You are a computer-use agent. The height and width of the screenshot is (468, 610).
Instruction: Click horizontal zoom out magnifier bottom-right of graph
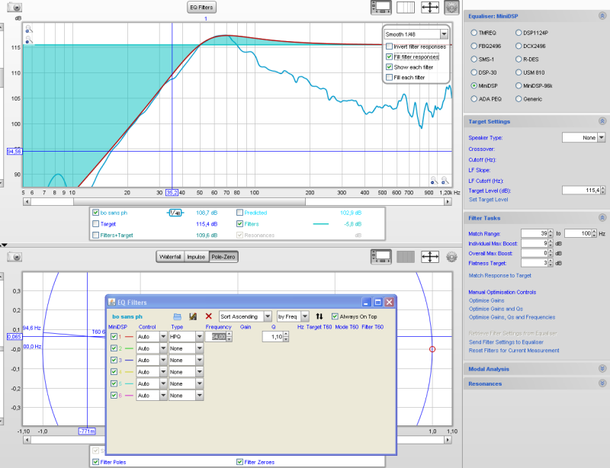[434, 181]
